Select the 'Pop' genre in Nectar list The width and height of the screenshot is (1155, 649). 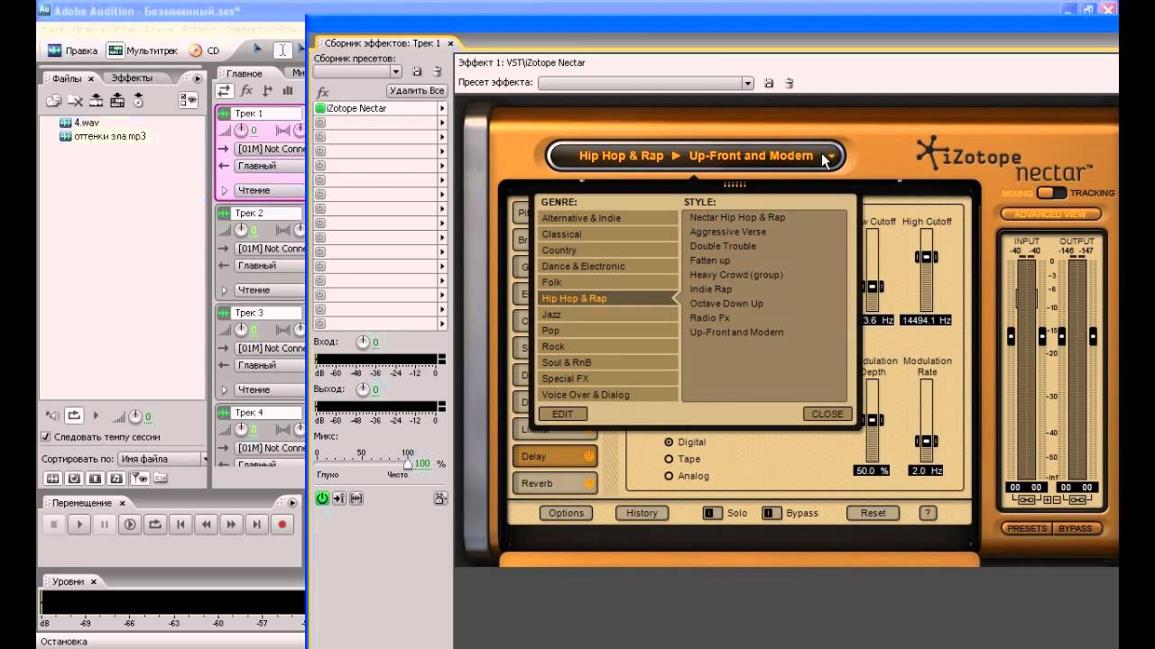coord(607,331)
